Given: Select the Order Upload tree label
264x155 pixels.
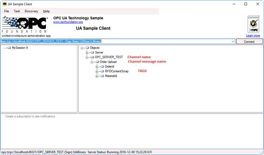Looking at the screenshot, I should click(x=108, y=62).
